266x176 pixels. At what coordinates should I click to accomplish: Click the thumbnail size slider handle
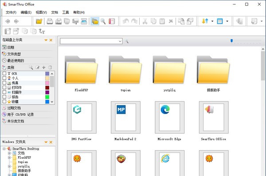tap(231, 41)
